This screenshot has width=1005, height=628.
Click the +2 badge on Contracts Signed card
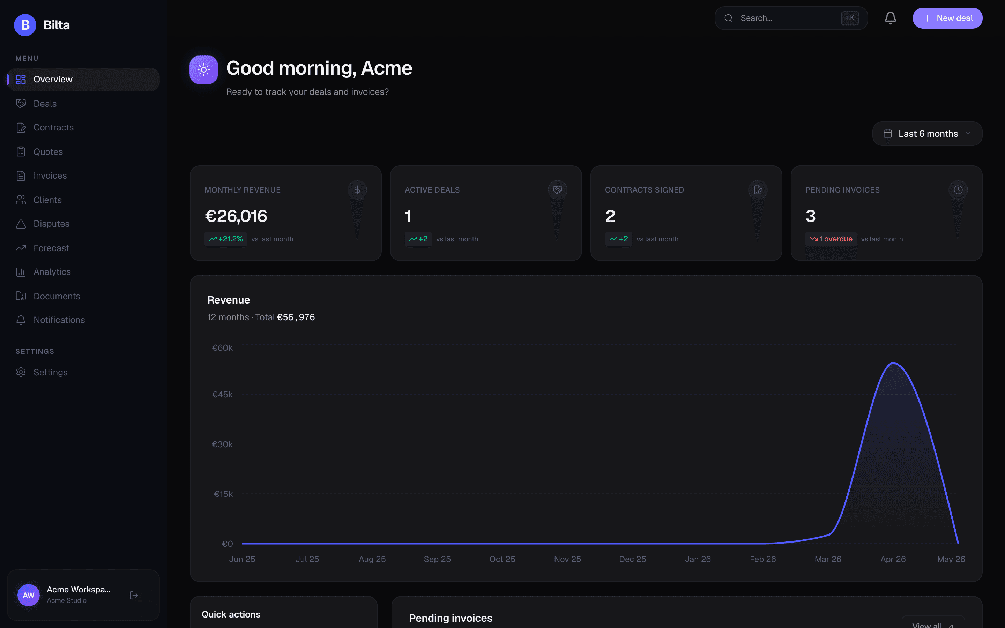(x=618, y=239)
